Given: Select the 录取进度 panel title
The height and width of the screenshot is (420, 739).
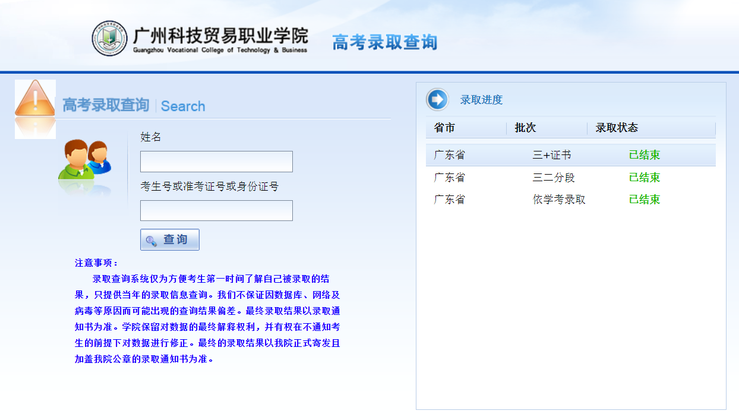Looking at the screenshot, I should (x=481, y=100).
